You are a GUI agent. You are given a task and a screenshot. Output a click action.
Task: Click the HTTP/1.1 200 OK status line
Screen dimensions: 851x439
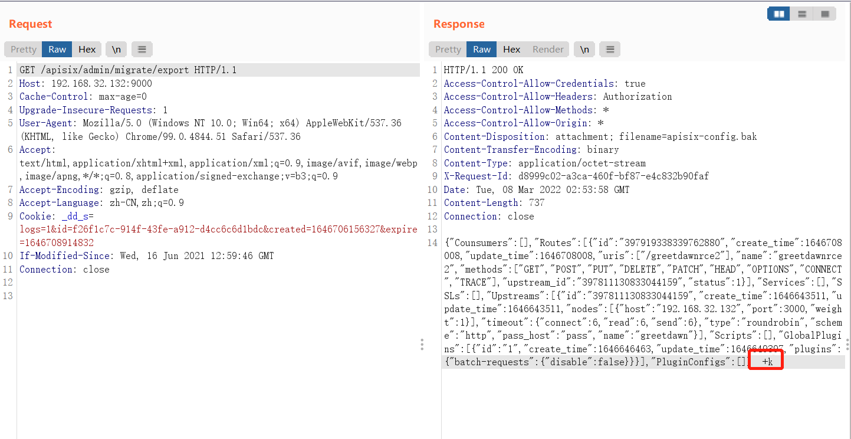click(484, 70)
